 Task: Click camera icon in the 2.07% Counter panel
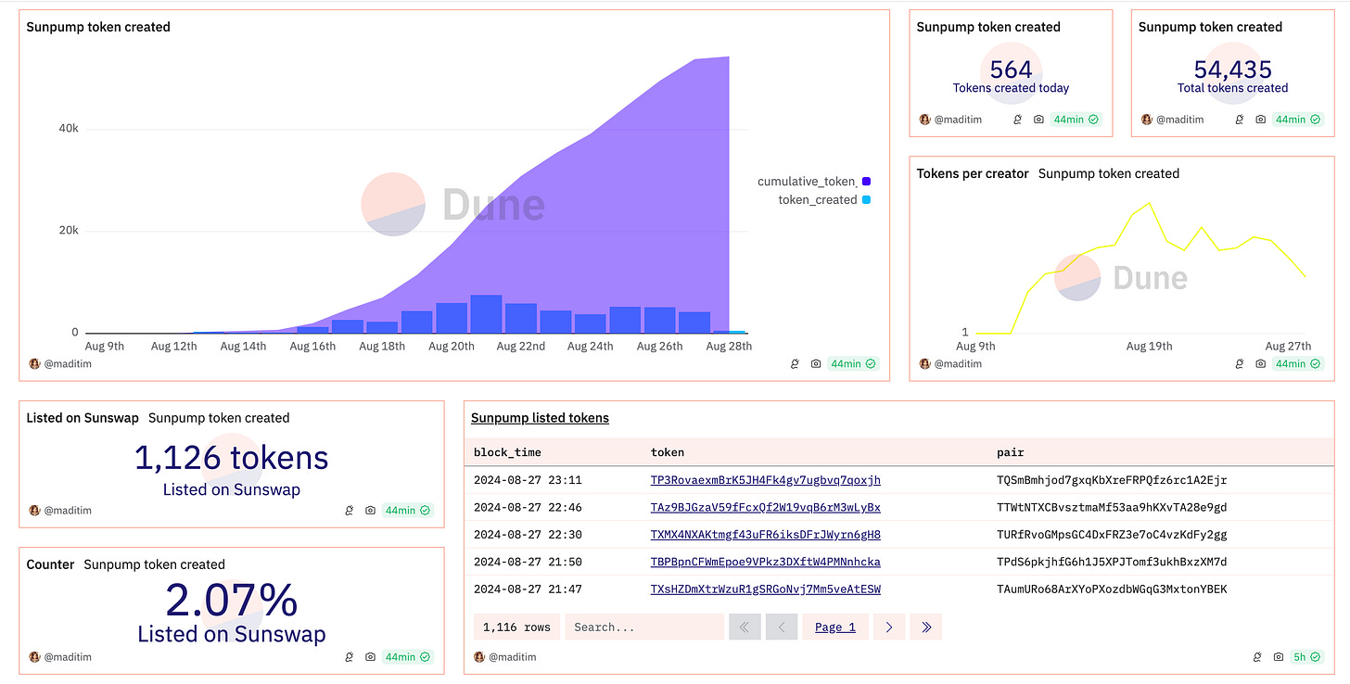371,657
